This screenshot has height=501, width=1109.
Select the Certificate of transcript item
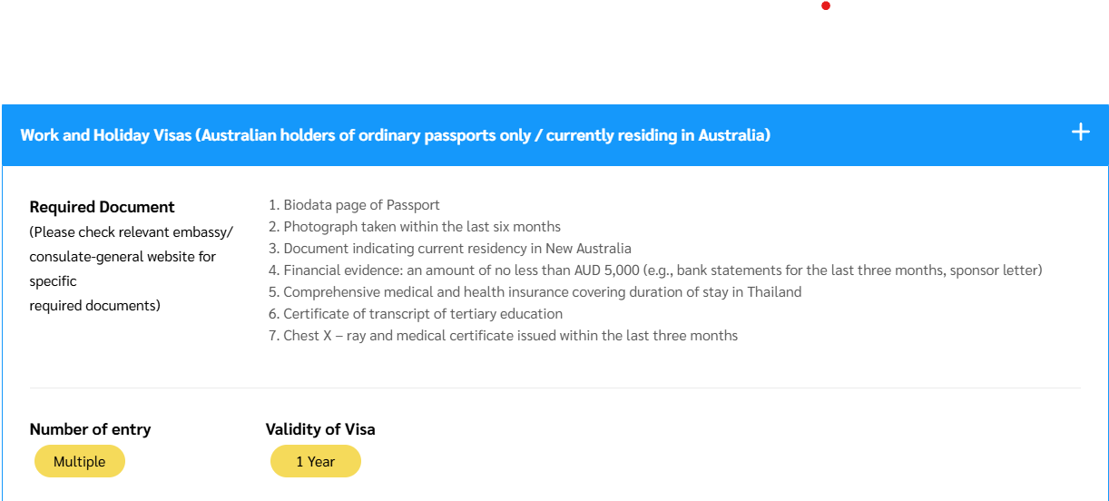pyautogui.click(x=423, y=314)
